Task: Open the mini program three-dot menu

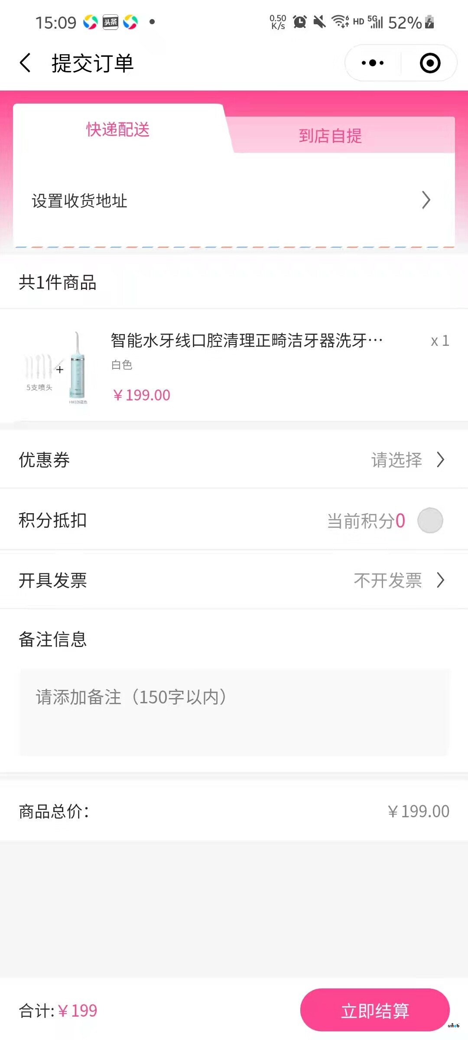Action: point(373,63)
